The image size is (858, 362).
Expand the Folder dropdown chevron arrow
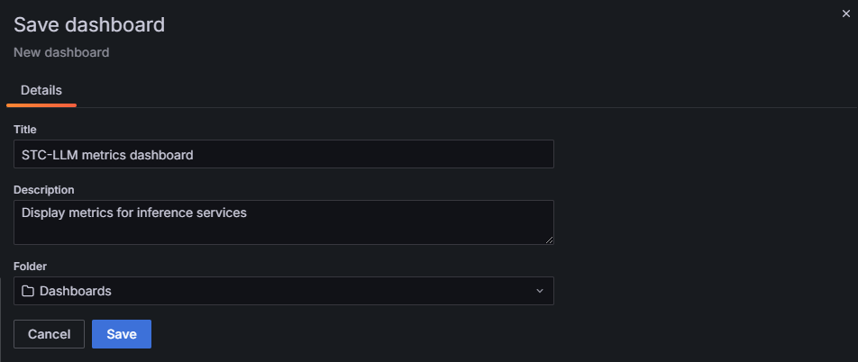539,291
